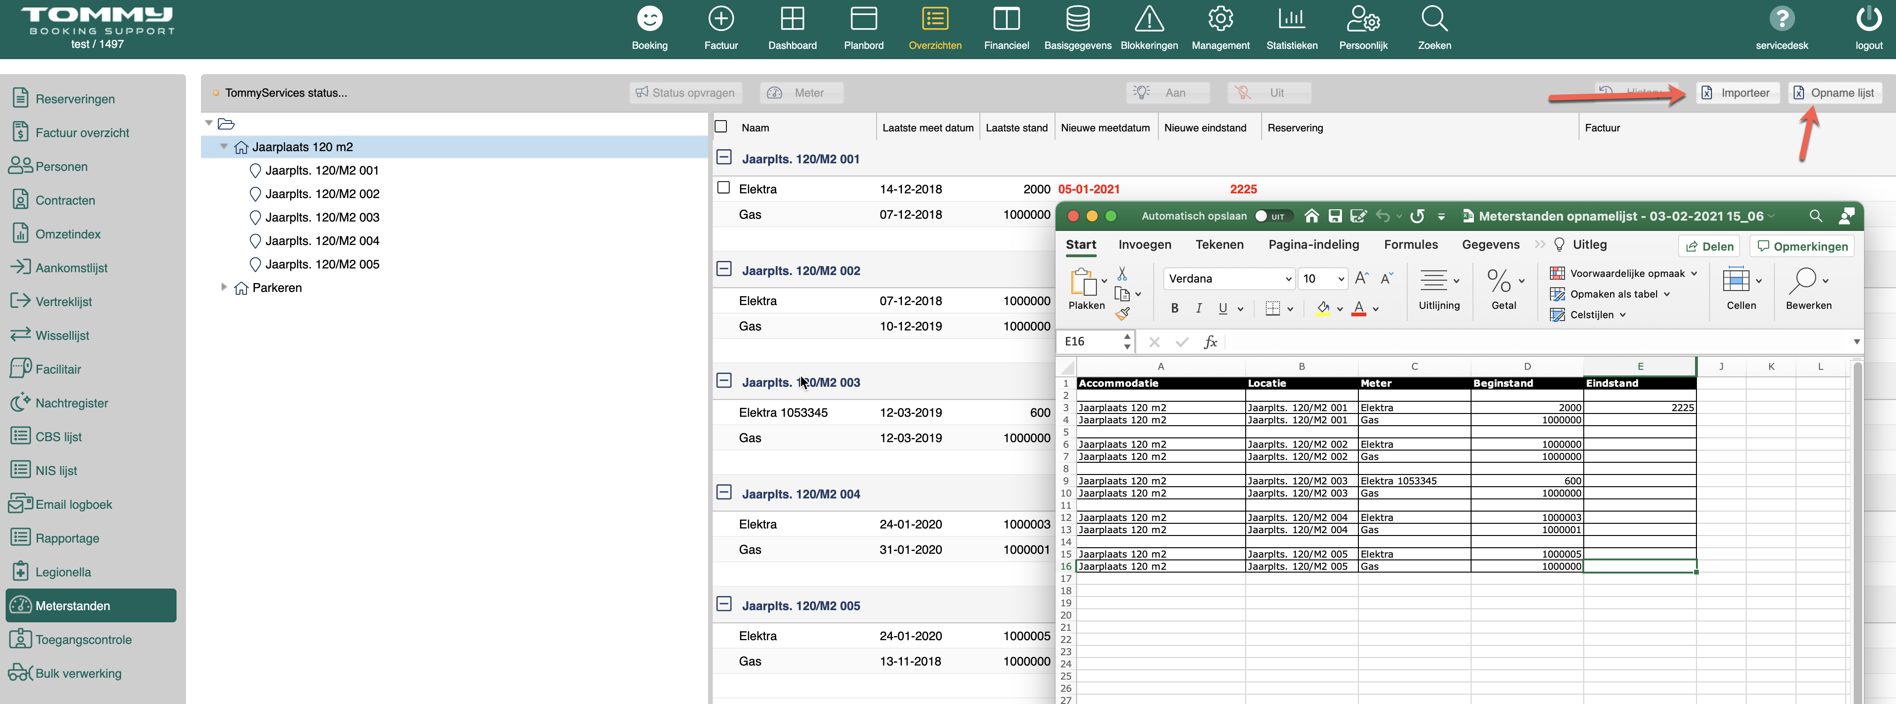Open the Financieel icon

point(1006,19)
